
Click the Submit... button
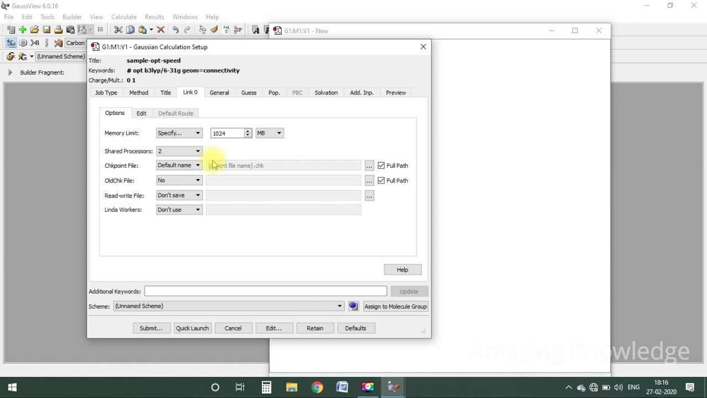click(x=151, y=328)
